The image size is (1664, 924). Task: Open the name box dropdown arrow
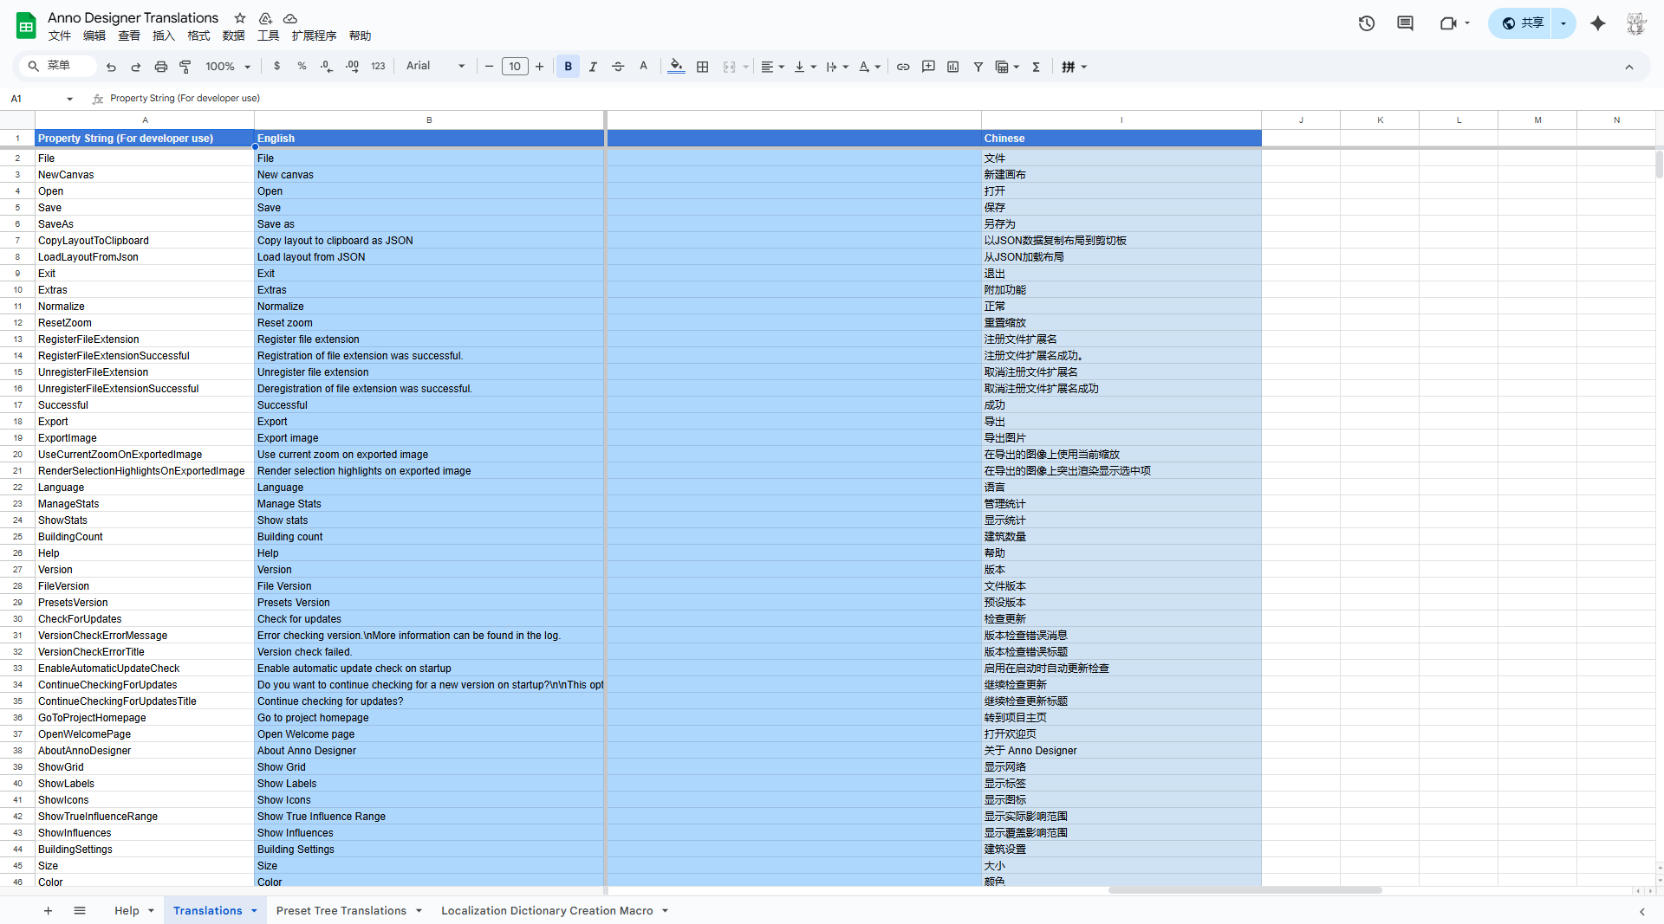pyautogui.click(x=70, y=99)
